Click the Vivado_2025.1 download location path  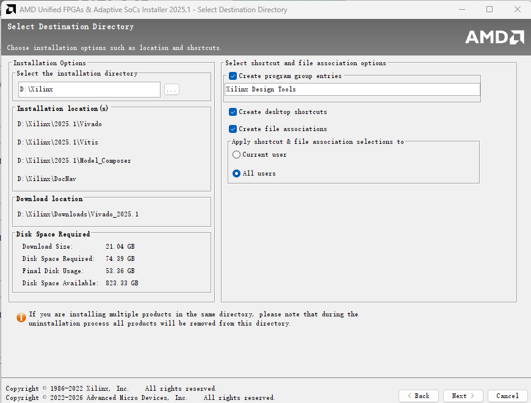coord(78,215)
